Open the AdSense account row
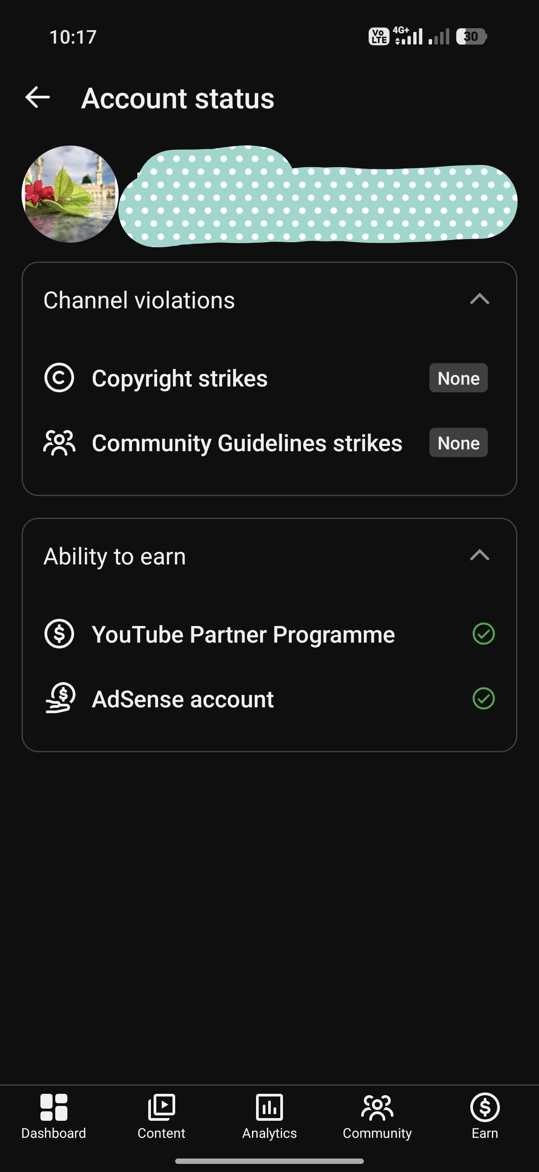Screen dimensions: 539x1172 coord(269,698)
